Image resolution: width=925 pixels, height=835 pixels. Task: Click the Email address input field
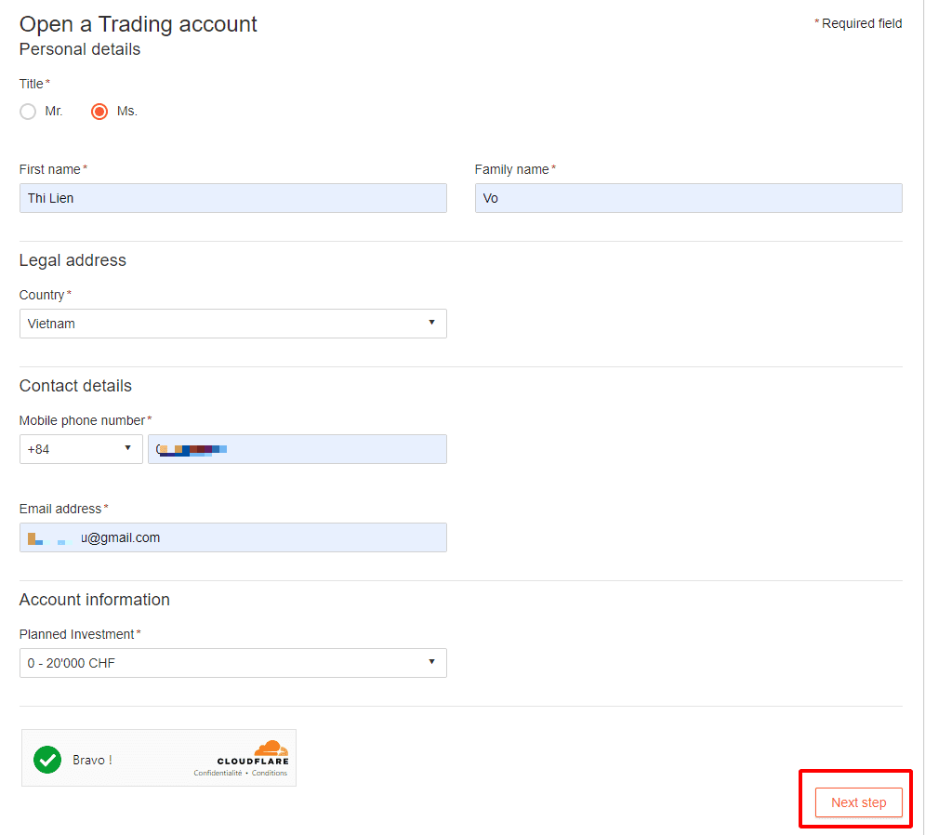(x=233, y=537)
